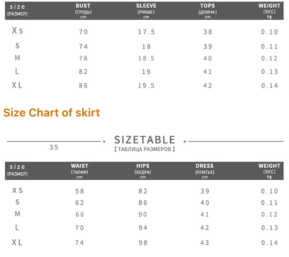Click the tops length value 38
289x257 pixels.
[208, 32]
